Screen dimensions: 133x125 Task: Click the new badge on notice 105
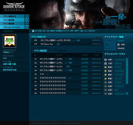click(58, 44)
